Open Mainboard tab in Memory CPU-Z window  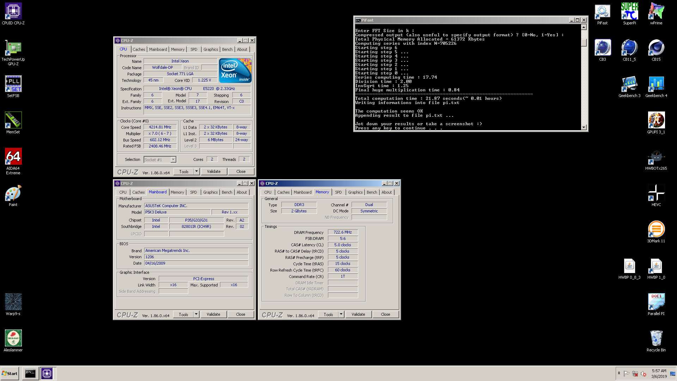(x=303, y=192)
